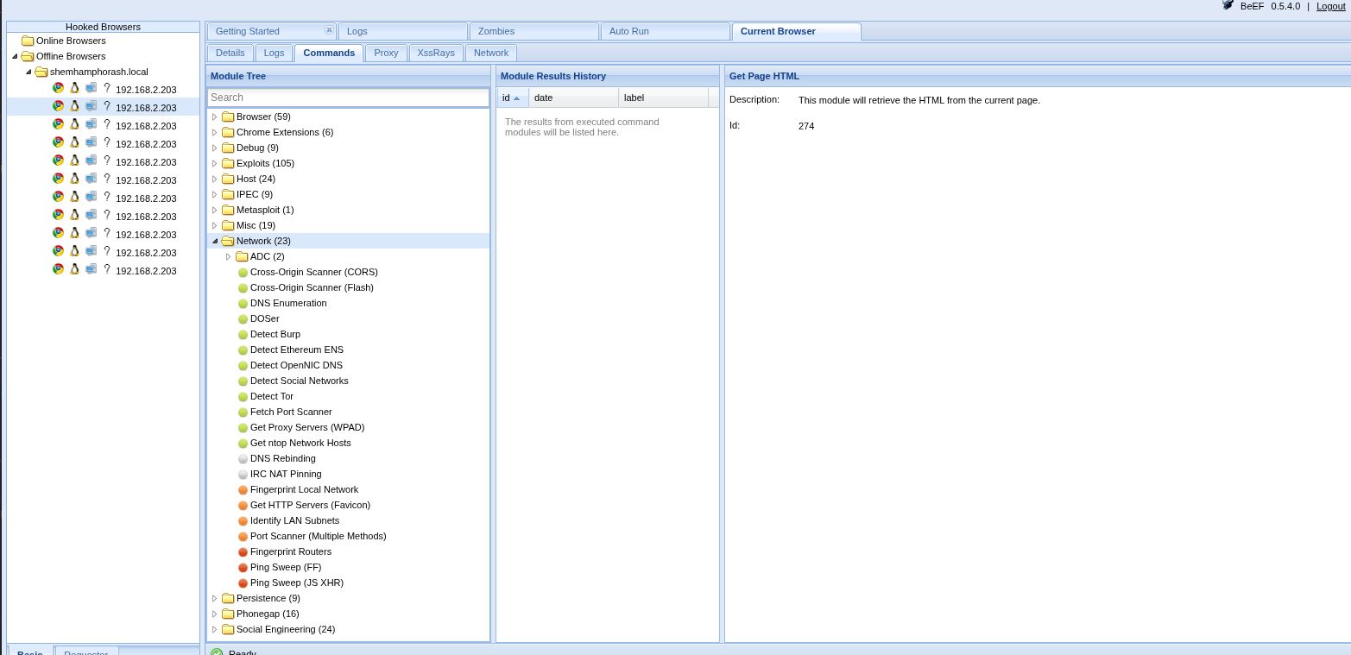
Task: Switch to the Proxy sub-tab
Action: click(386, 53)
